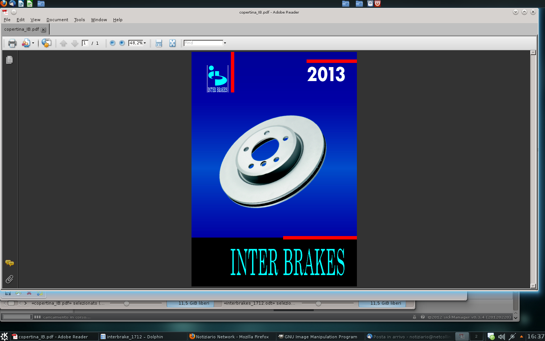545x341 pixels.
Task: Switch to copertina_IB.pdf - Adobe Reader taskbar entry
Action: (x=54, y=336)
